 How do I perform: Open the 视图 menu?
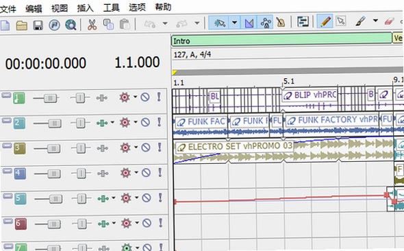pyautogui.click(x=60, y=8)
